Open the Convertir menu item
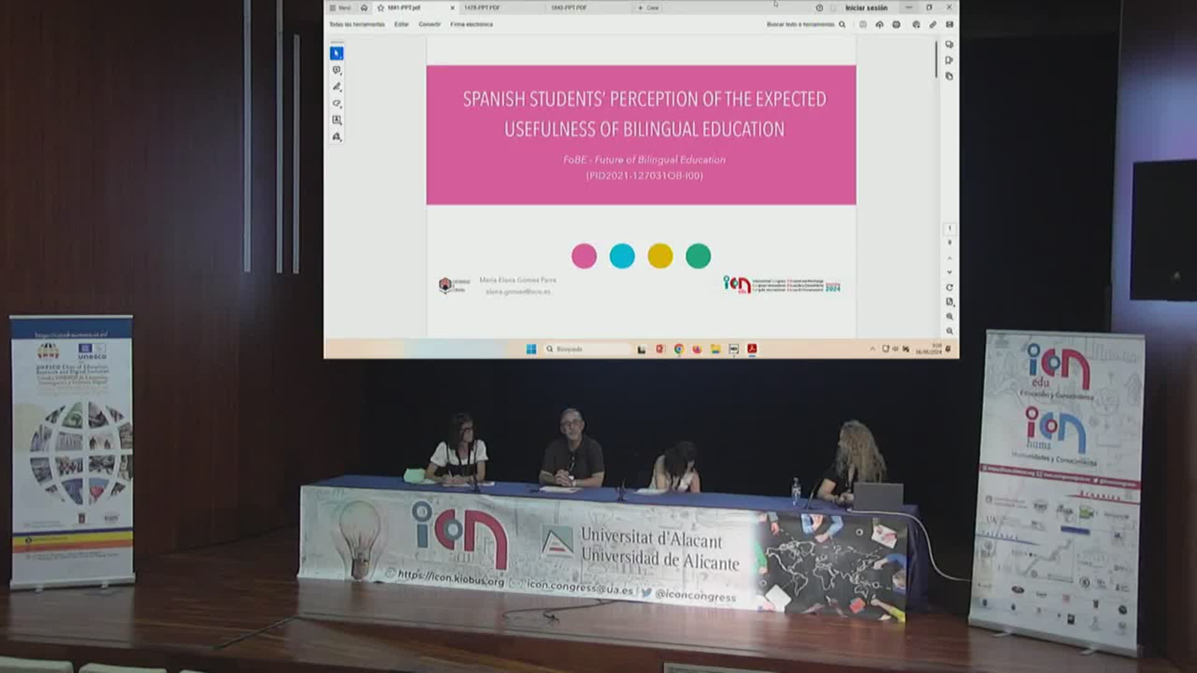The height and width of the screenshot is (673, 1197). [430, 24]
